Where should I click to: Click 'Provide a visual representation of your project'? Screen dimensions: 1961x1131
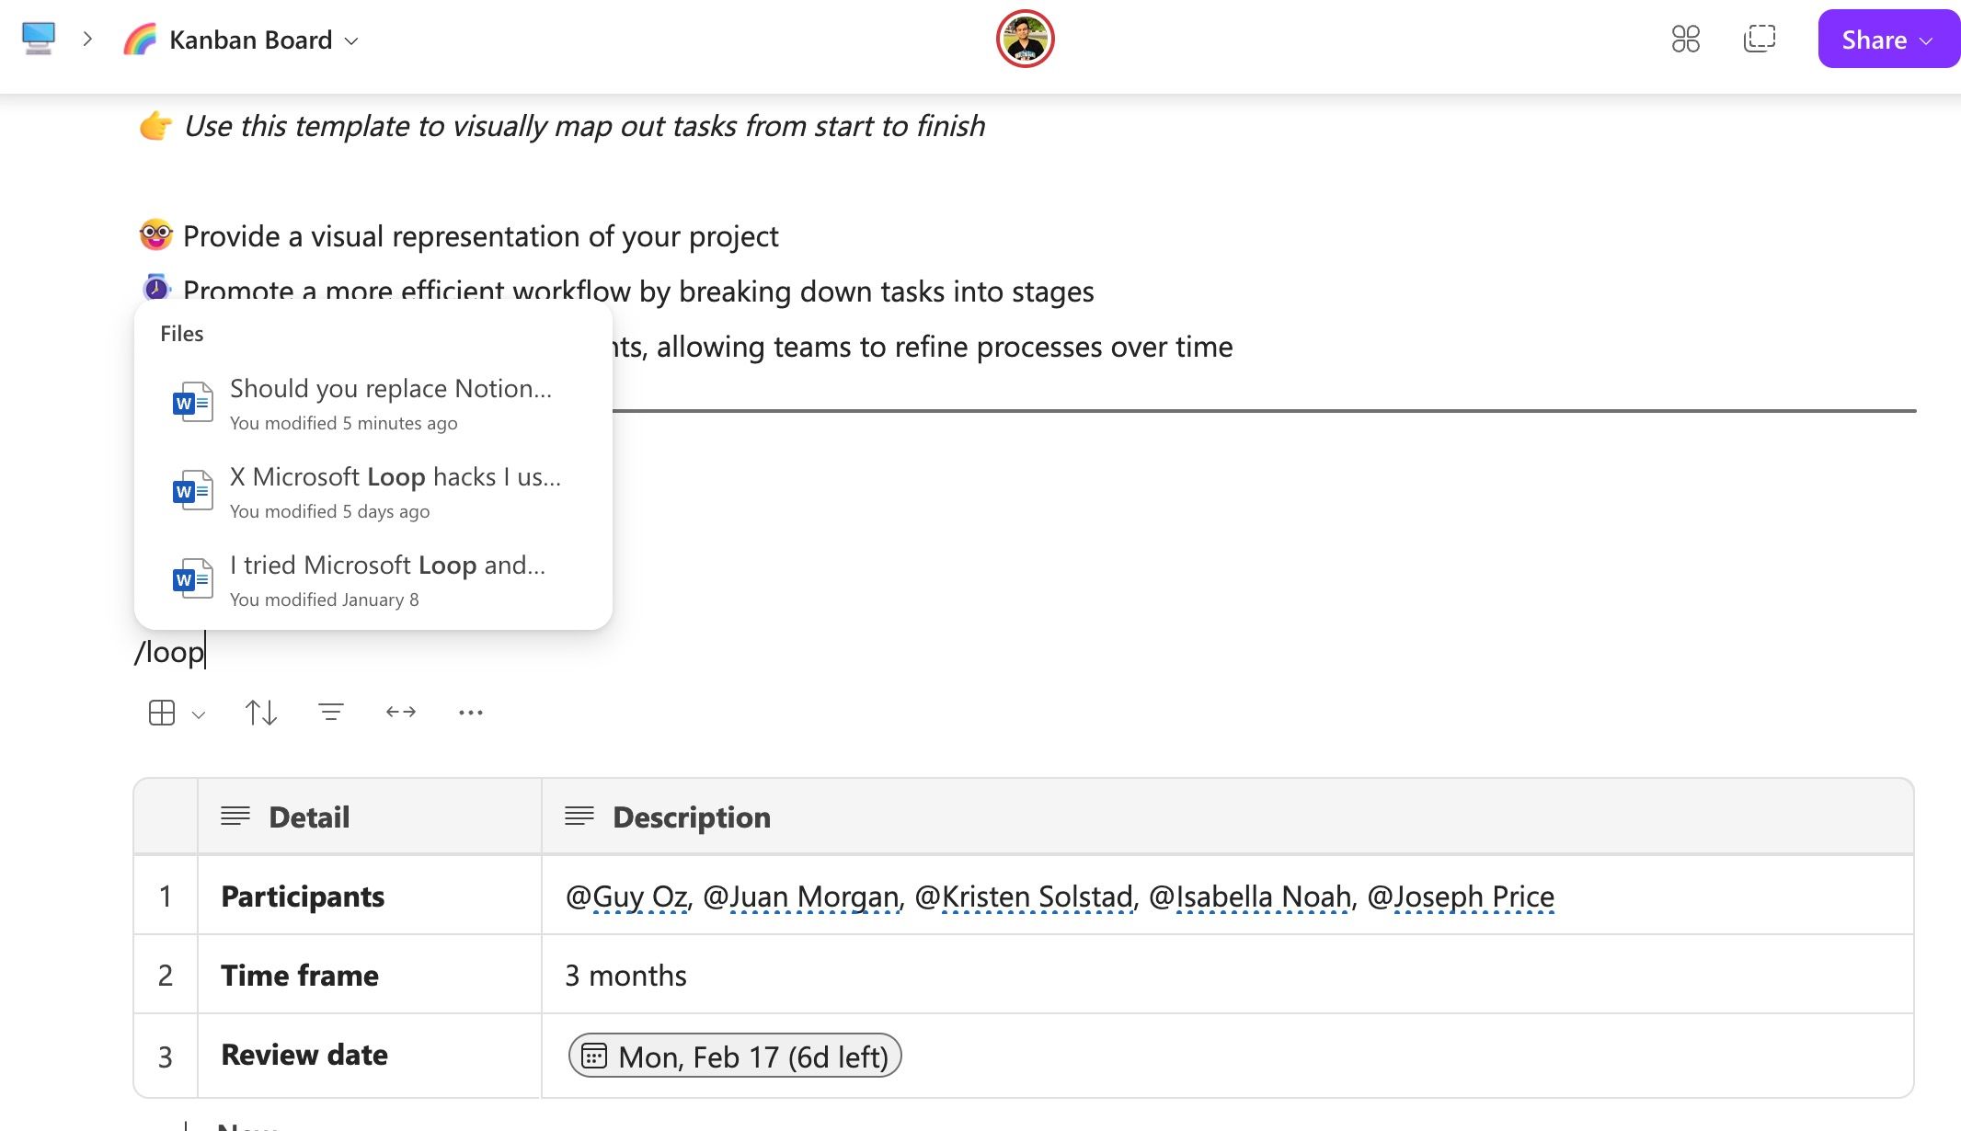(x=480, y=236)
